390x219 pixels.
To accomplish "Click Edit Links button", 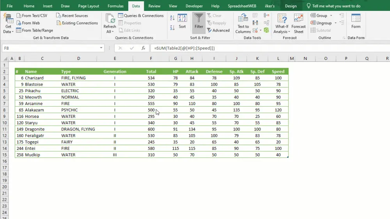I will 129,30.
